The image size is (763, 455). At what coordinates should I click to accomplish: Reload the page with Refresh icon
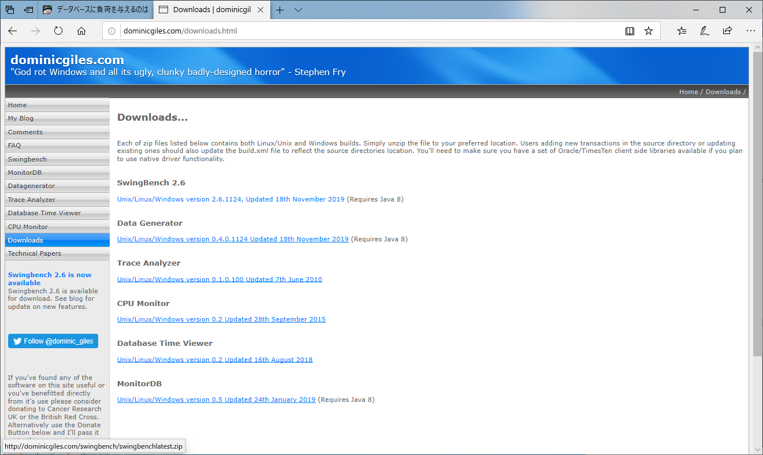pos(58,31)
